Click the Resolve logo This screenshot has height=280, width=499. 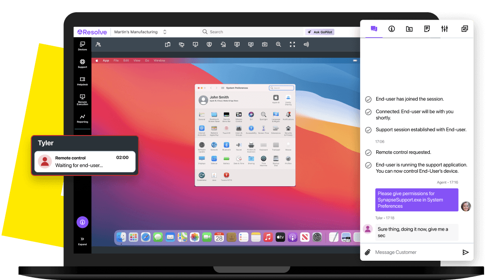(x=92, y=32)
